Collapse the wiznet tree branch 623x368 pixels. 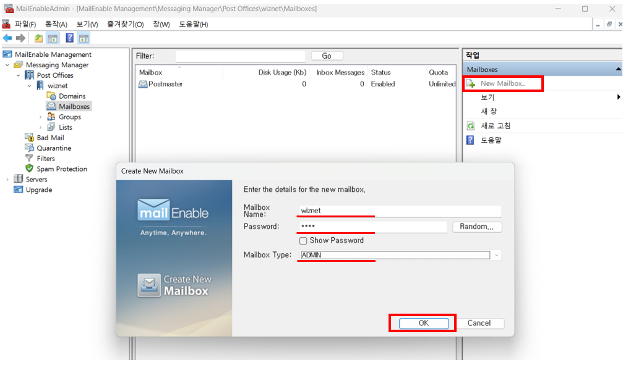point(30,86)
